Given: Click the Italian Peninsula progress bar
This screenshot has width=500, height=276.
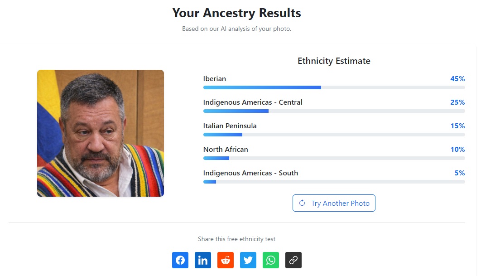Looking at the screenshot, I should pyautogui.click(x=334, y=135).
